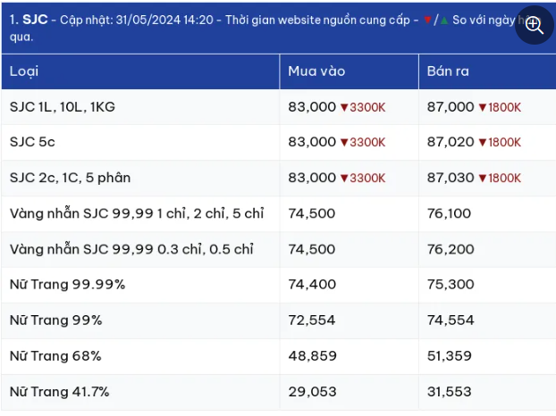This screenshot has width=556, height=416.
Task: Click the 76,200 sell price value
Action: click(x=451, y=249)
